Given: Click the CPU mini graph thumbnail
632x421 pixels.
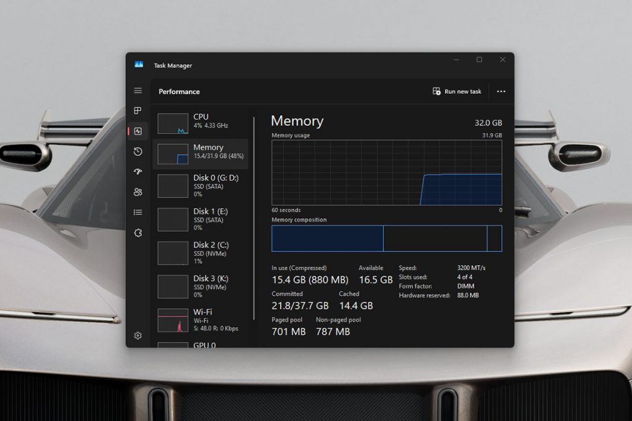Looking at the screenshot, I should click(173, 123).
